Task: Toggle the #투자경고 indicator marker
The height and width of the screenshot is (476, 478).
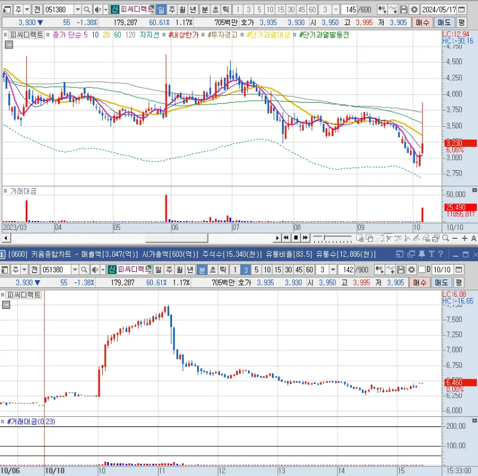Action: point(203,35)
